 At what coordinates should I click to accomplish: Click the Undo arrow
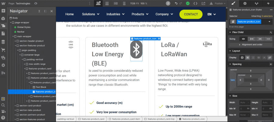[x=176, y=3]
